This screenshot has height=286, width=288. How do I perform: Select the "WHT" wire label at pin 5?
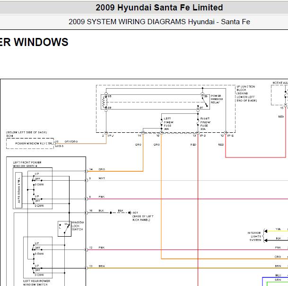pos(102,178)
